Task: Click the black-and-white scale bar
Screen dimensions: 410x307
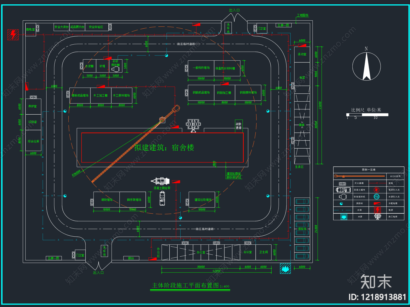Action: 367,115
